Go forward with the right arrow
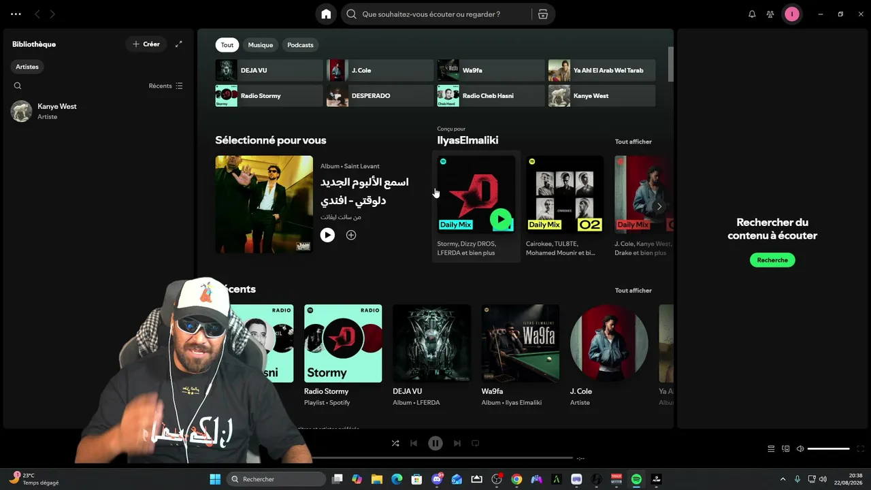871x490 pixels. tap(52, 14)
